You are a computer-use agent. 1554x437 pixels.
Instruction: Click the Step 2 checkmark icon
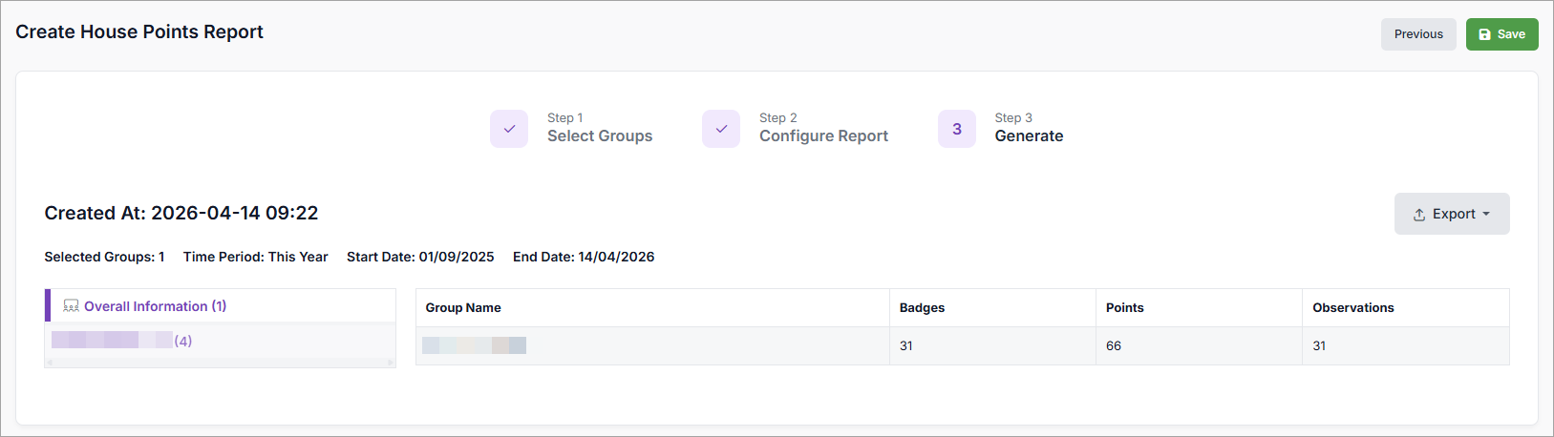(x=721, y=129)
